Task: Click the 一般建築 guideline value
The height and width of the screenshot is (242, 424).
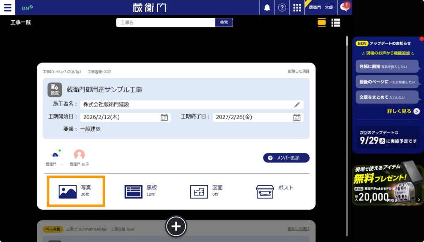Action: (90, 129)
